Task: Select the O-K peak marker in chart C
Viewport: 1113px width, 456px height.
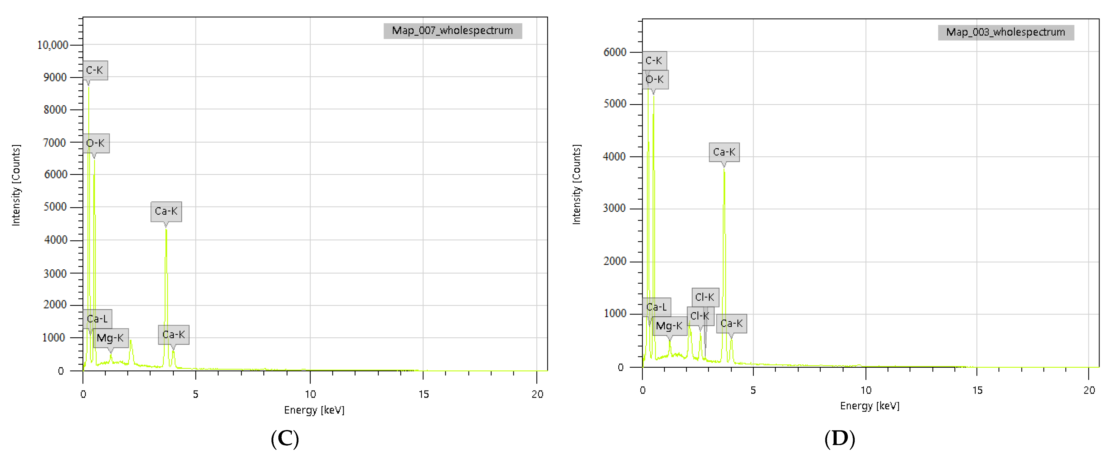Action: click(95, 143)
